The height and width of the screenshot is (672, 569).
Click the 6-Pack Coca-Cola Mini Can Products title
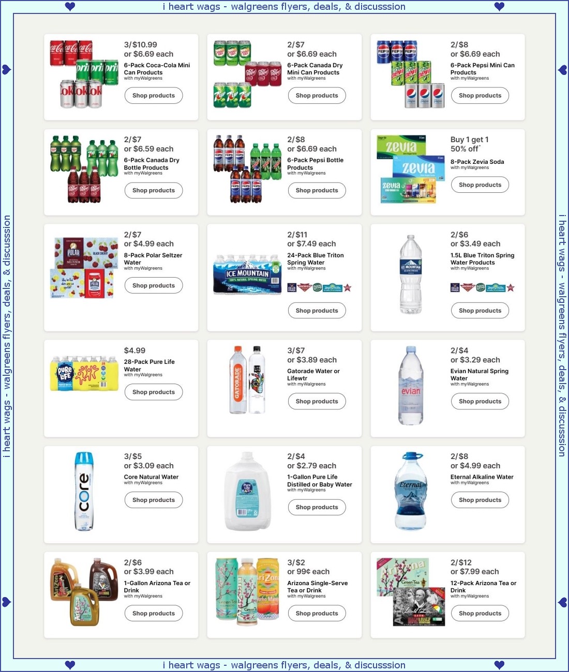point(157,69)
